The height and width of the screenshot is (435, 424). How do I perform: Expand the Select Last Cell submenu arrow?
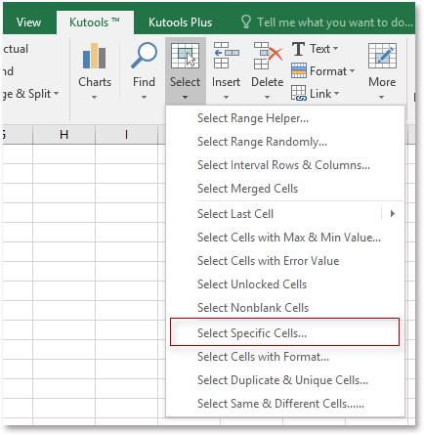coord(393,214)
